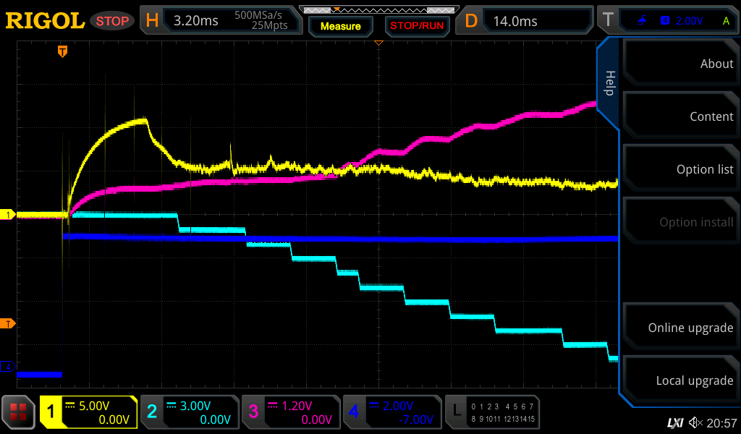
Task: Open the Option list menu item
Action: pos(680,169)
